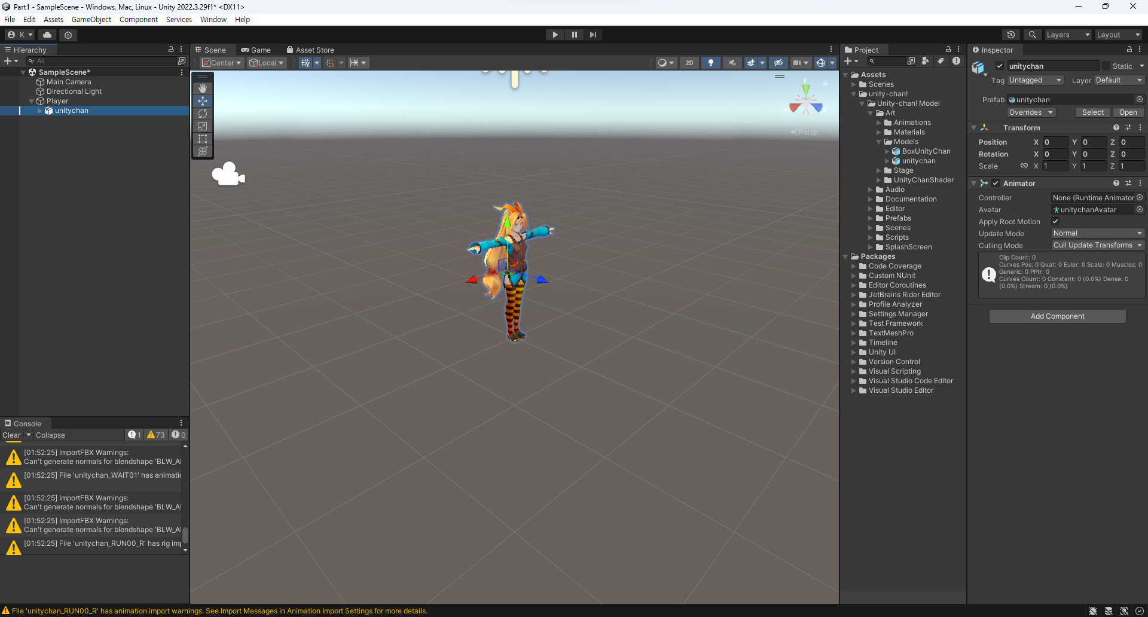Image resolution: width=1148 pixels, height=617 pixels.
Task: Open scene camera settings icon
Action: [797, 63]
